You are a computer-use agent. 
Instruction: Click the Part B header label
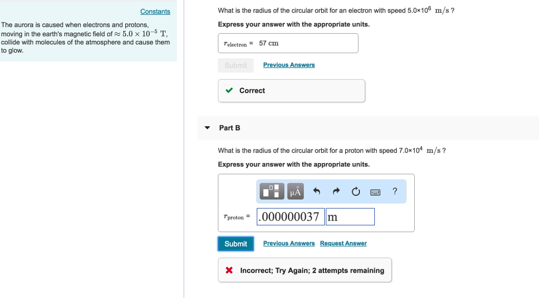229,128
